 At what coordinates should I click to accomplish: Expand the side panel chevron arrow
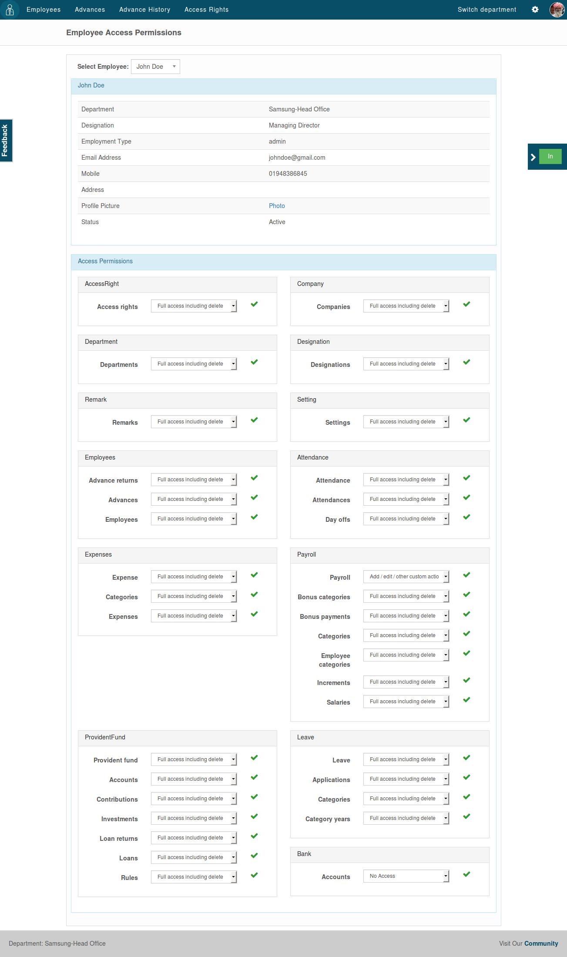pos(533,157)
